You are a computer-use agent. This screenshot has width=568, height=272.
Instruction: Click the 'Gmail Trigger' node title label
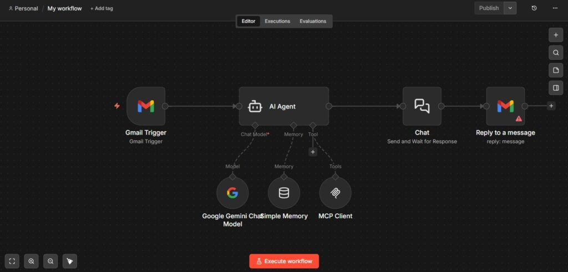[x=146, y=132]
